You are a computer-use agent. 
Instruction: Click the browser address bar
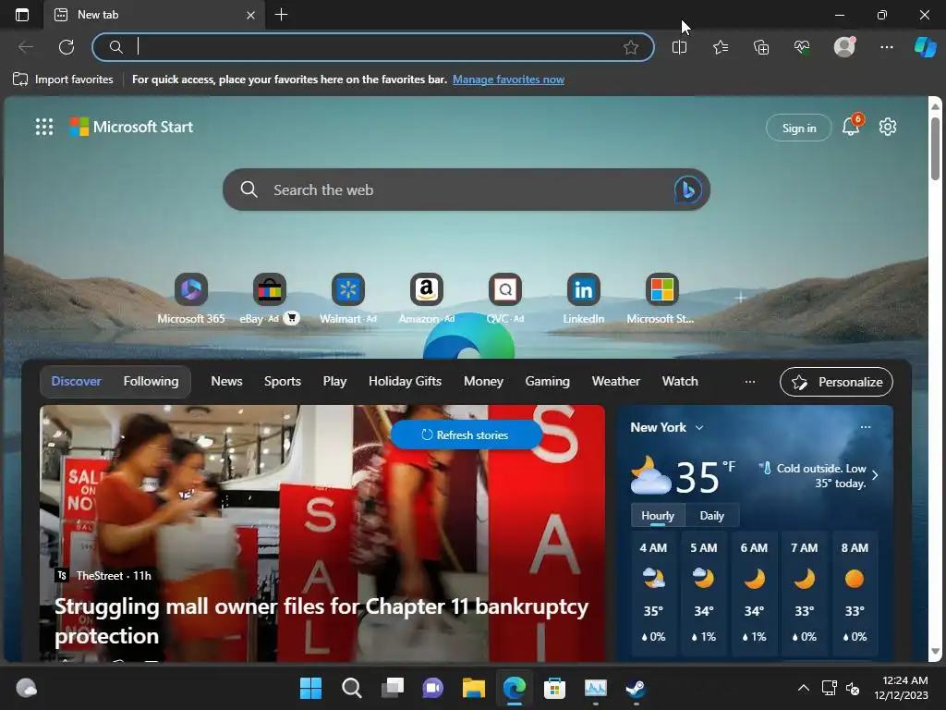pyautogui.click(x=373, y=47)
